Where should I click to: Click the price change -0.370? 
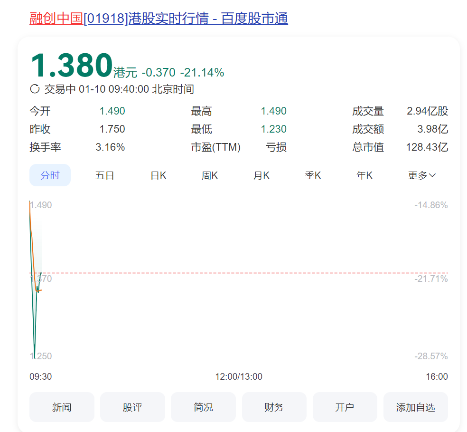(x=159, y=73)
